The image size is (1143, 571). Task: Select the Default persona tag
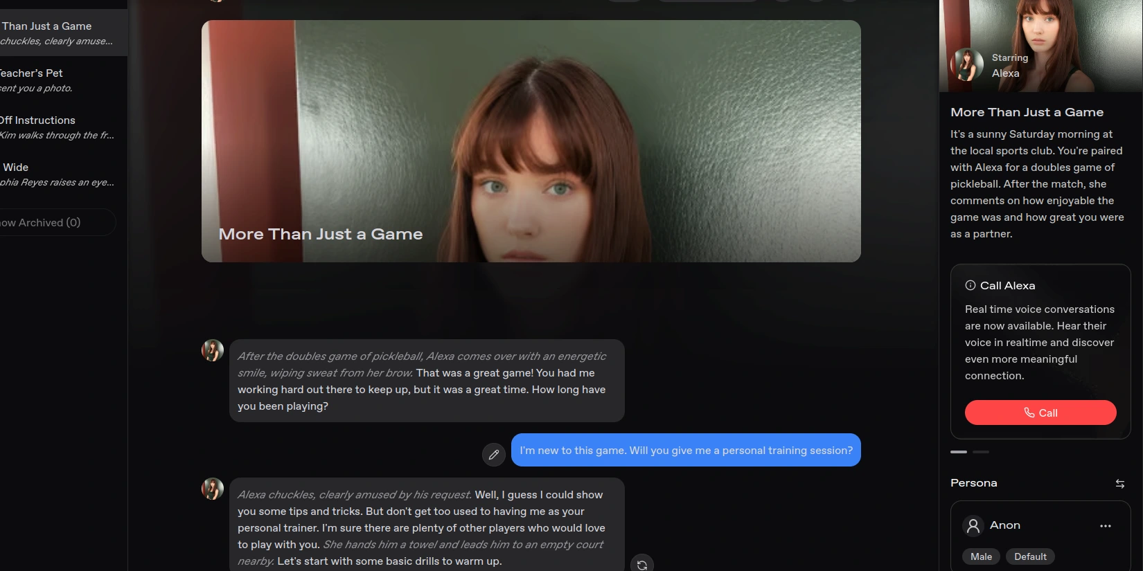point(1029,556)
